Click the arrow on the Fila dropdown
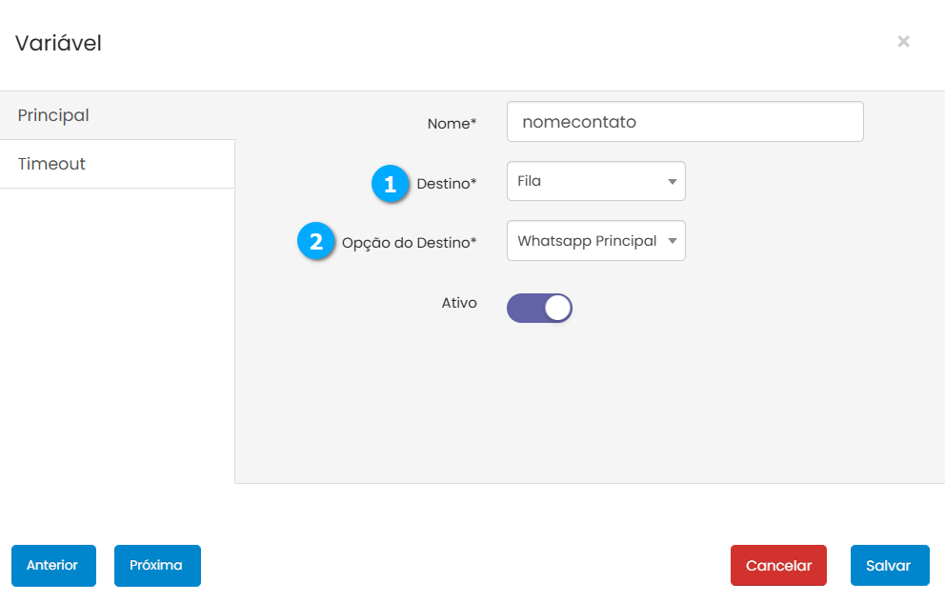 672,181
